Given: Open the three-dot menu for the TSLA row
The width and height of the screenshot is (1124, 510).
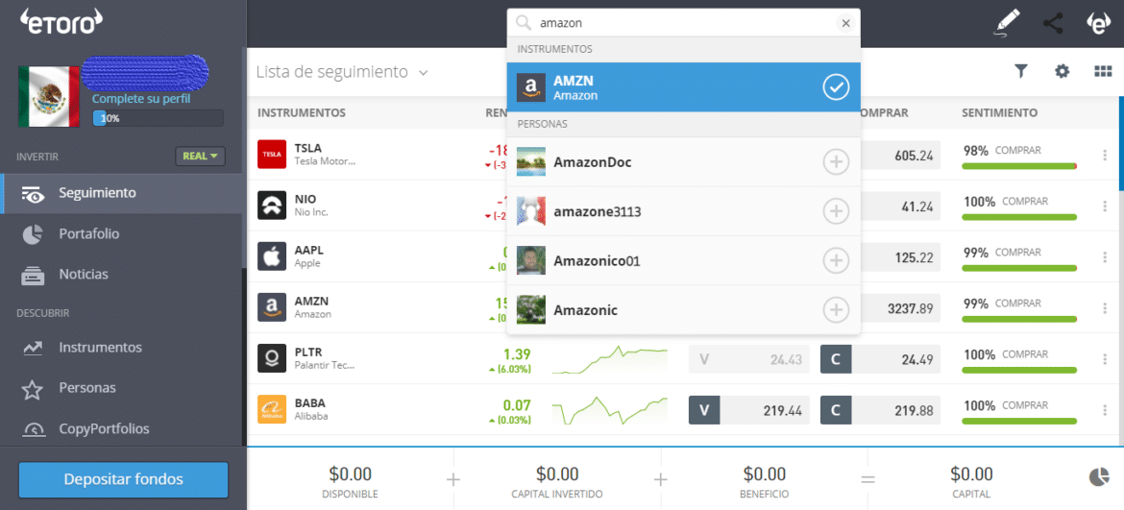Looking at the screenshot, I should (x=1105, y=156).
